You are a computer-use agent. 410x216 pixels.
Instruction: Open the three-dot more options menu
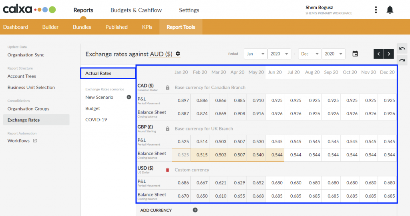[376, 10]
